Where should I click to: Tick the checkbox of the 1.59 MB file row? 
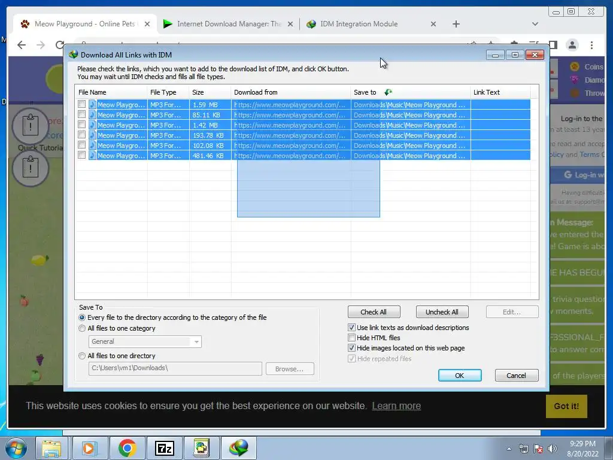(x=81, y=104)
